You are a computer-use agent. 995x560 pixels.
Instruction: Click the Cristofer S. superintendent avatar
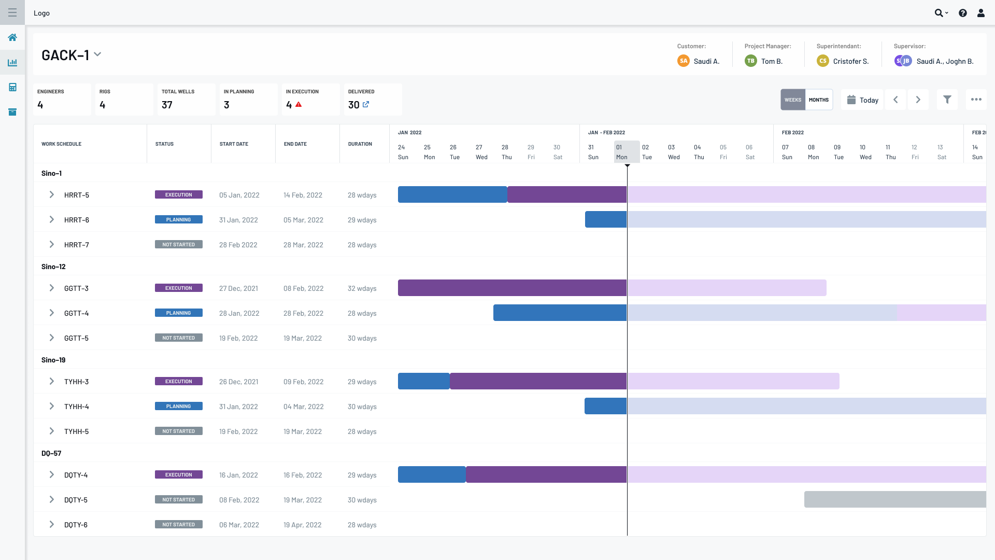pos(823,61)
